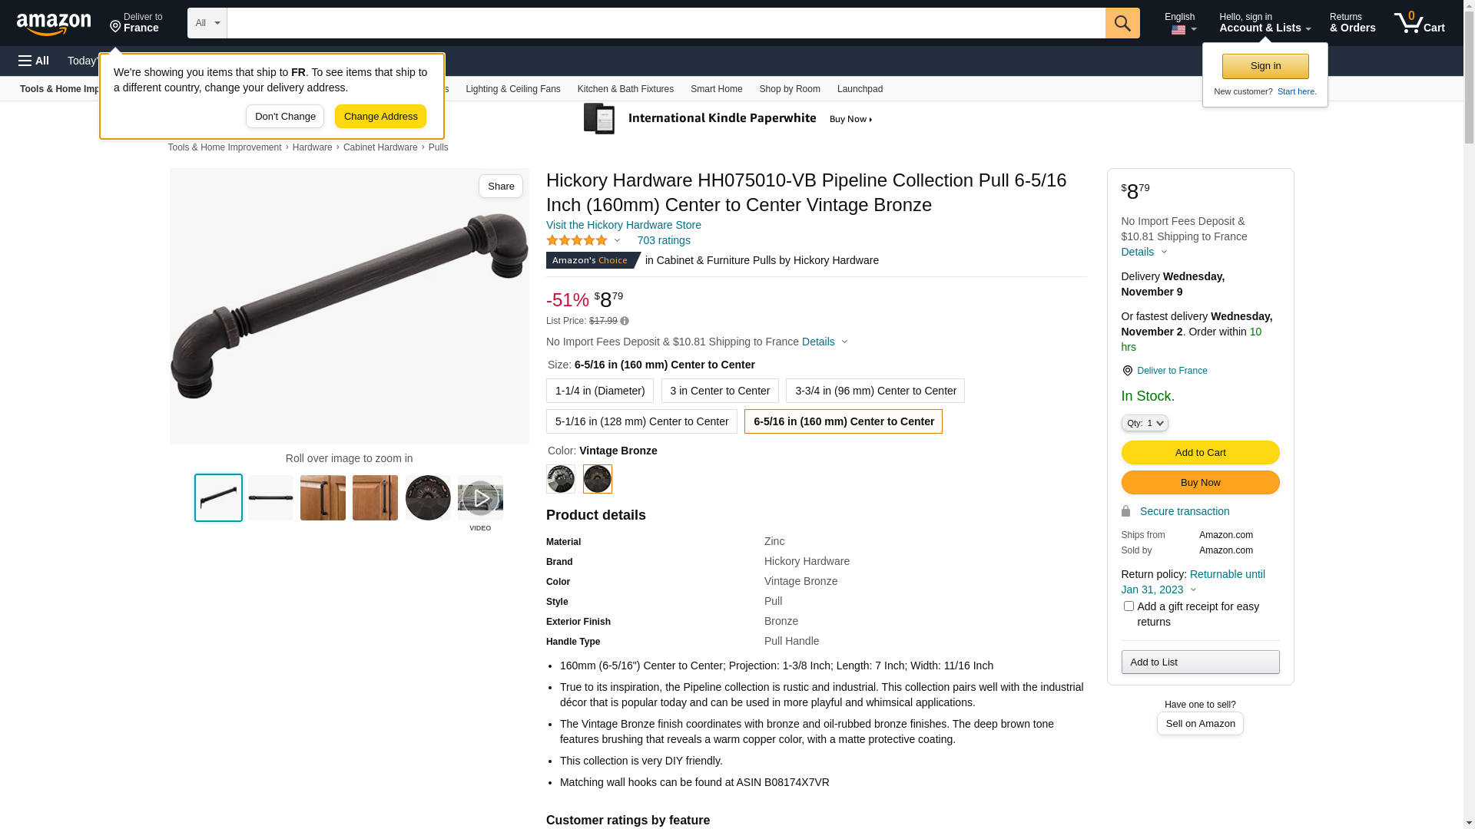Select the first dark color swatch
1475x829 pixels.
click(x=561, y=479)
